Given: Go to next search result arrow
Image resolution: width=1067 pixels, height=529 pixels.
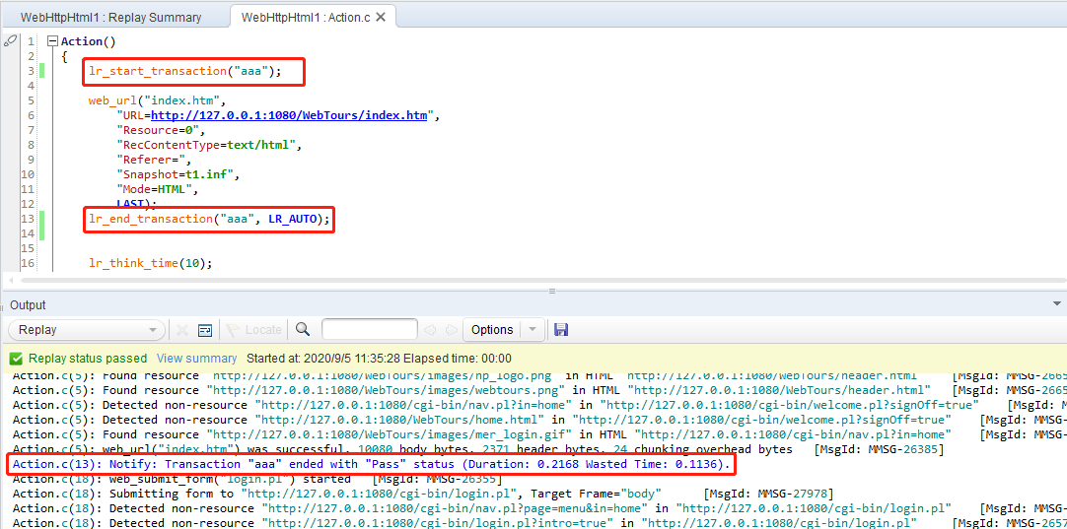Looking at the screenshot, I should (451, 330).
